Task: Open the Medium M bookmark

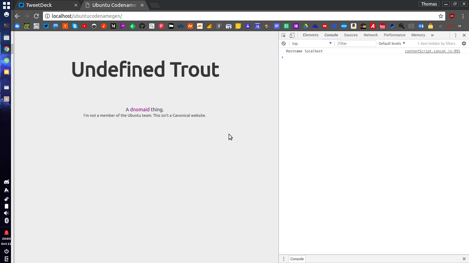Action: click(113, 26)
